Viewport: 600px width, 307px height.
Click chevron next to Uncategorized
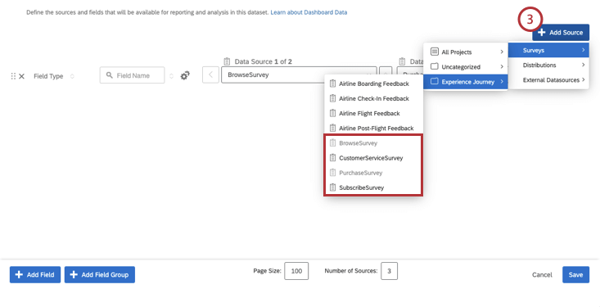[x=502, y=67]
